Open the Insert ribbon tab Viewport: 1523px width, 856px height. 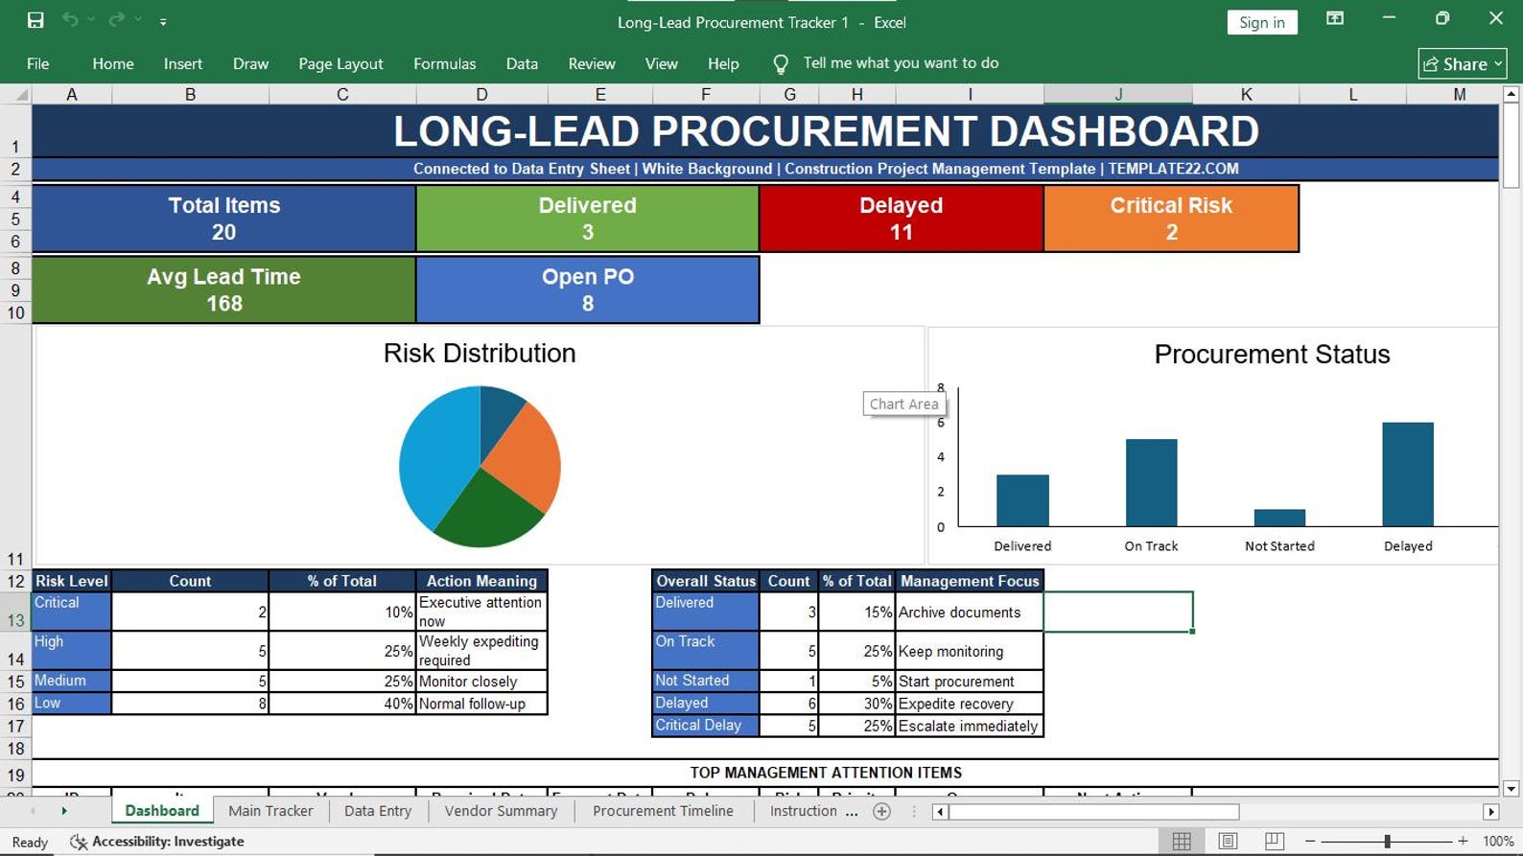click(x=183, y=63)
